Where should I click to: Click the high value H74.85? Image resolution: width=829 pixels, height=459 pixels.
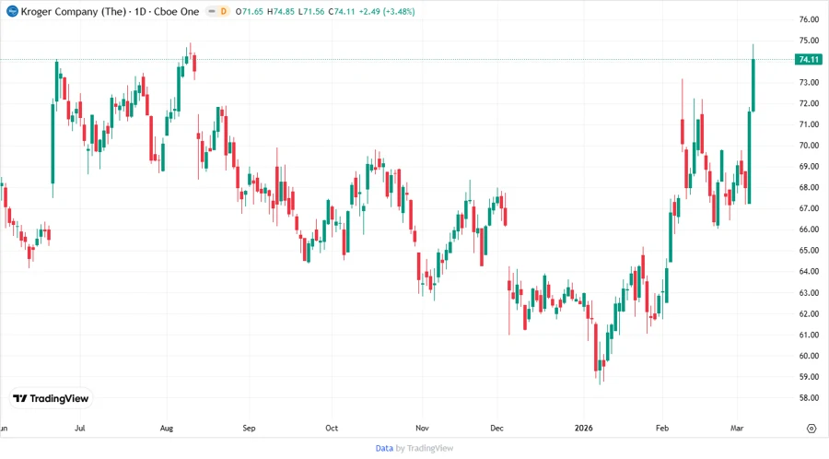[x=281, y=11]
